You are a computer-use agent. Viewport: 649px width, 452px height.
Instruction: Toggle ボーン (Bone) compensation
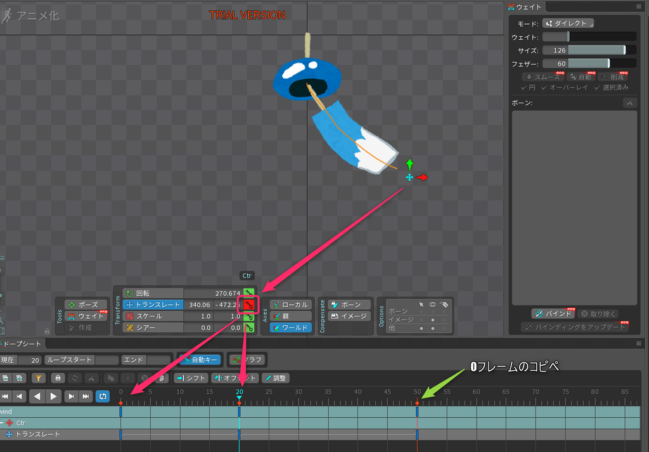349,305
